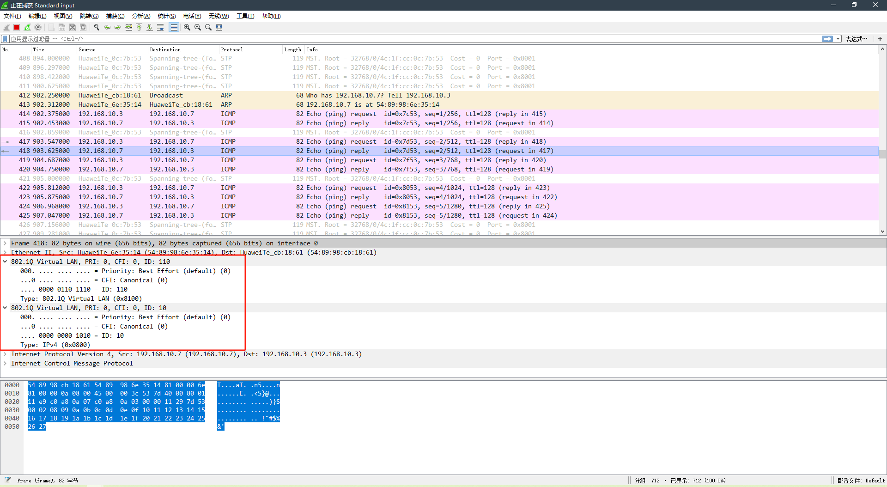Expand Internet Control Message Protocol row

[x=5, y=363]
